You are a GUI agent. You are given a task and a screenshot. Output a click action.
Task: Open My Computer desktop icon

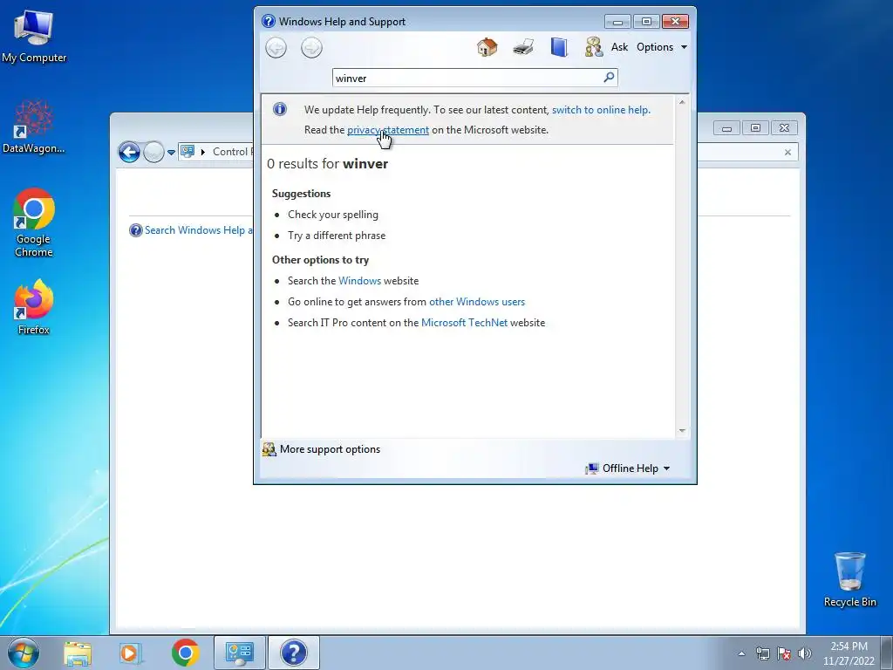[x=34, y=36]
